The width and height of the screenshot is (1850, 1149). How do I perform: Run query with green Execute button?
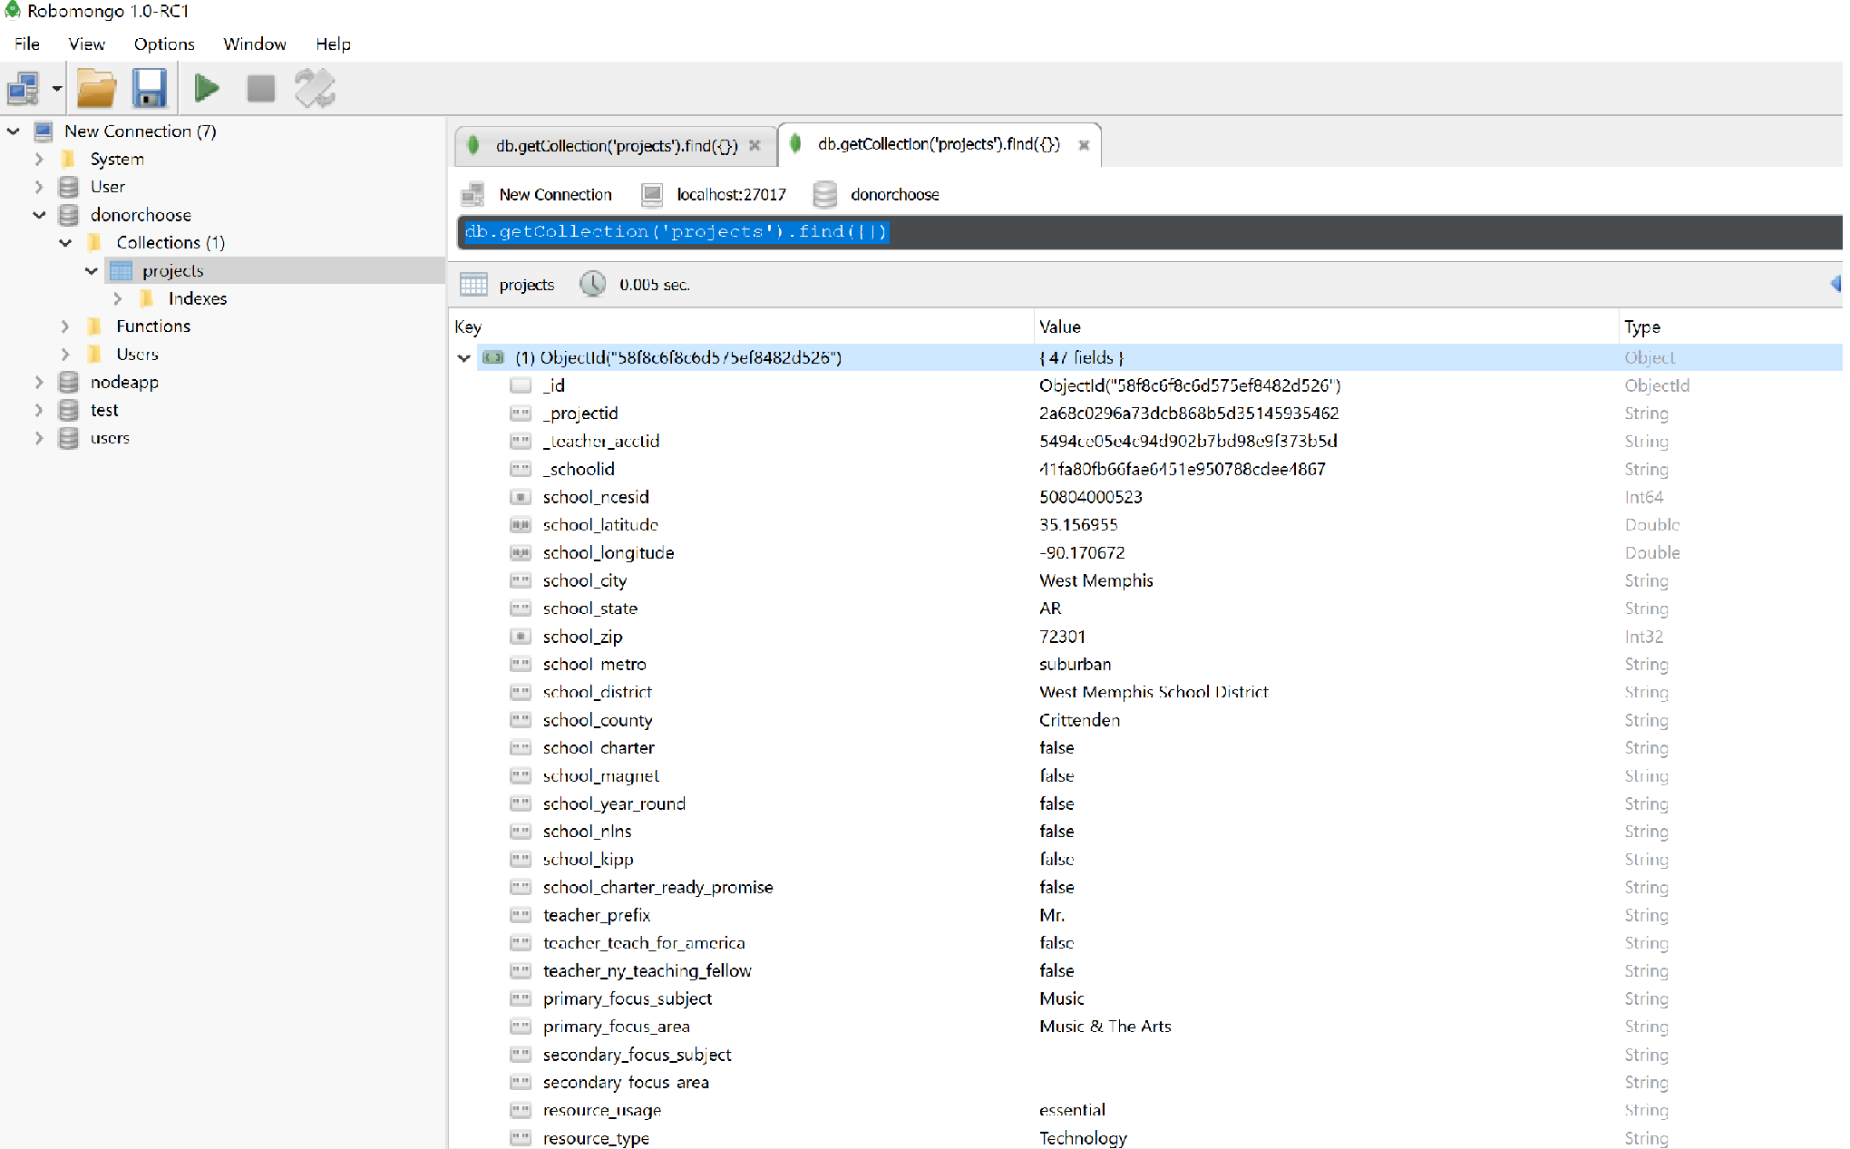(207, 89)
